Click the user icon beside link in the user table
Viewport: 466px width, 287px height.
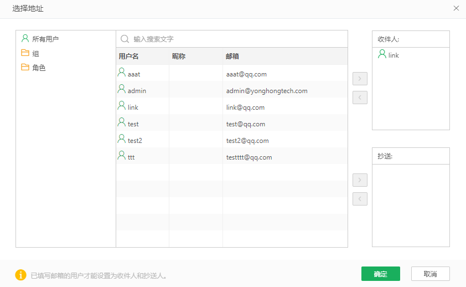click(122, 106)
